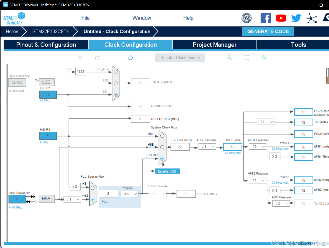Open the PLLMul X 9 dropdown
The width and height of the screenshot is (329, 248).
click(x=130, y=194)
